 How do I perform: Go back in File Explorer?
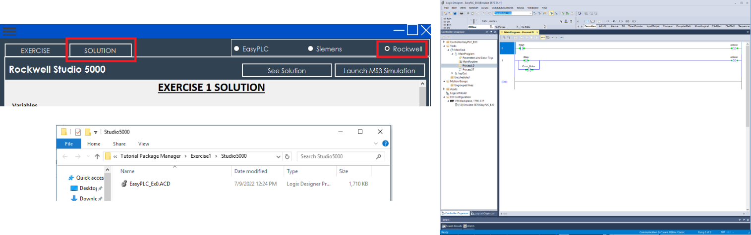65,156
